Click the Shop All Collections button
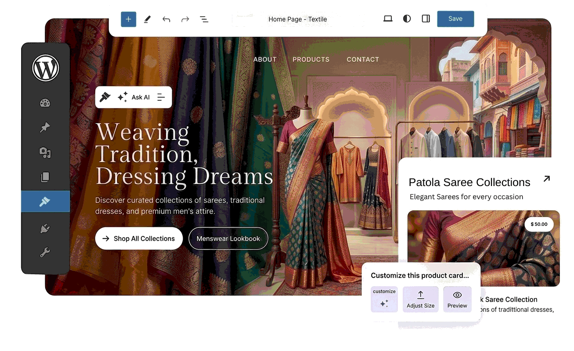 click(x=139, y=239)
